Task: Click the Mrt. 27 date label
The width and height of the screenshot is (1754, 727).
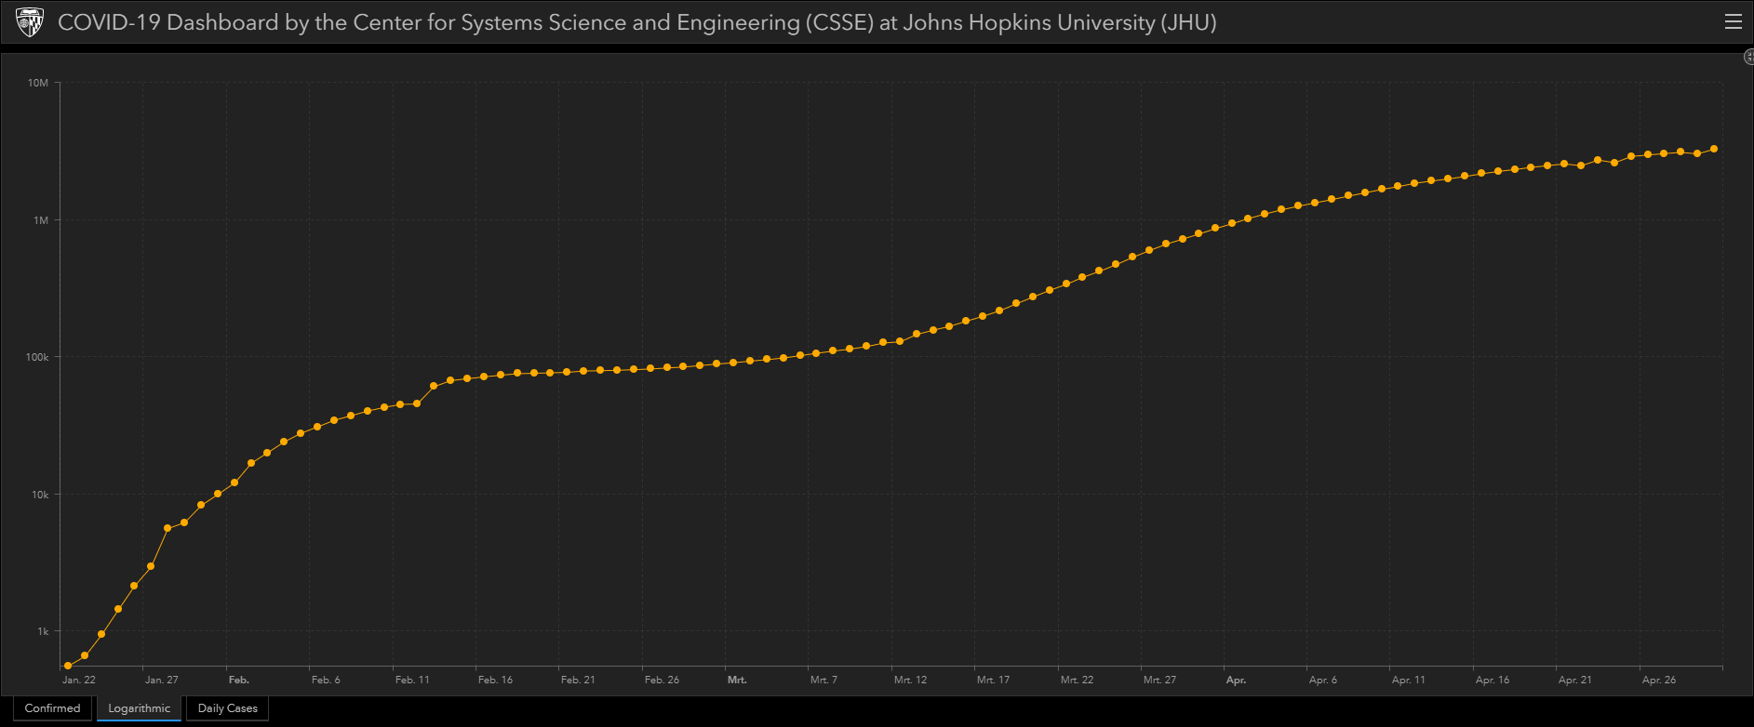Action: click(x=1159, y=680)
